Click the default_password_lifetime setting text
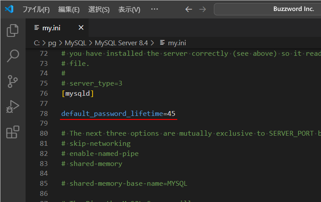 (112, 114)
